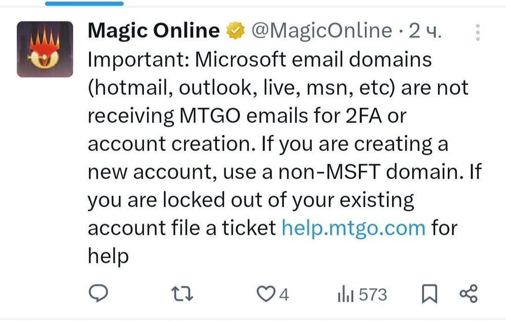
Task: Click the like count number 4
Action: pos(284,294)
